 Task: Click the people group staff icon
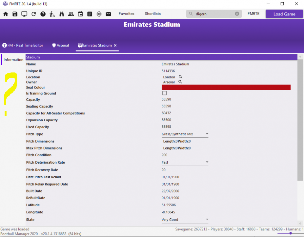[71, 14]
